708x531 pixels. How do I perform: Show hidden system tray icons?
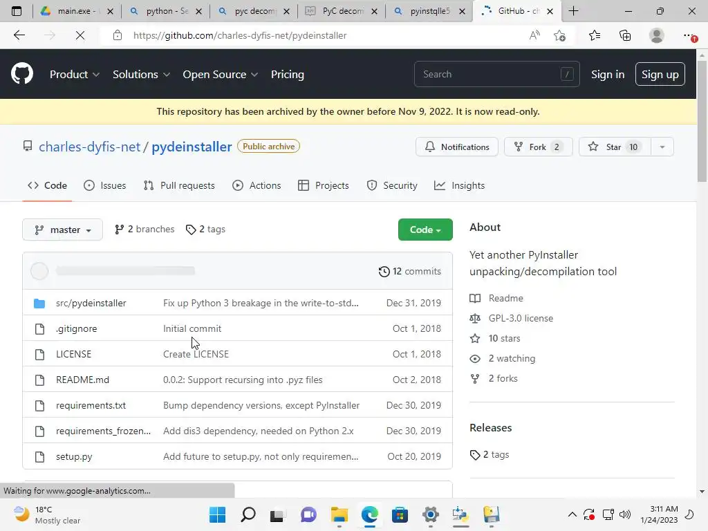572,514
